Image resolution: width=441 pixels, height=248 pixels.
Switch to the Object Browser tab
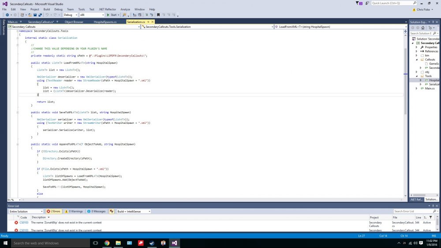(x=74, y=22)
